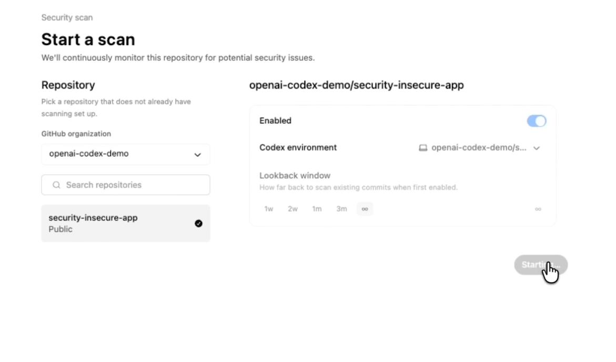The width and height of the screenshot is (616, 362).
Task: Open the openai-codex-demo/s... environment value
Action: [479, 148]
